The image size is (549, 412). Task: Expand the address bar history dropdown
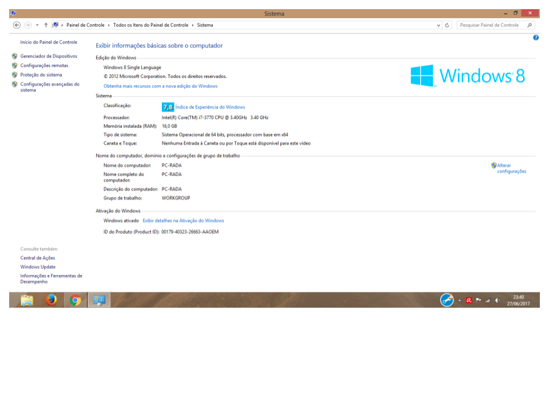(x=439, y=25)
